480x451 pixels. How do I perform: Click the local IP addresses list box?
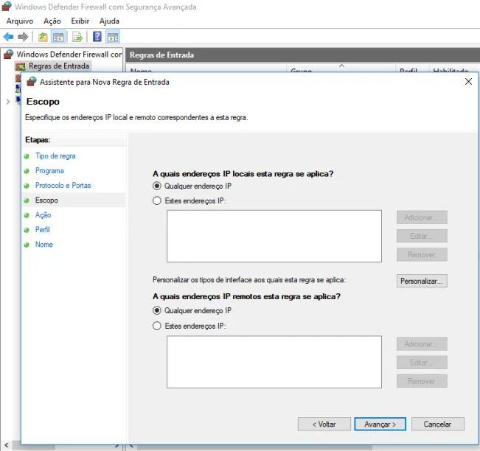tap(274, 236)
